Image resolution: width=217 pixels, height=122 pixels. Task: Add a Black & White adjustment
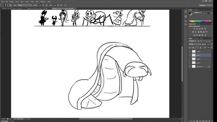198,32
